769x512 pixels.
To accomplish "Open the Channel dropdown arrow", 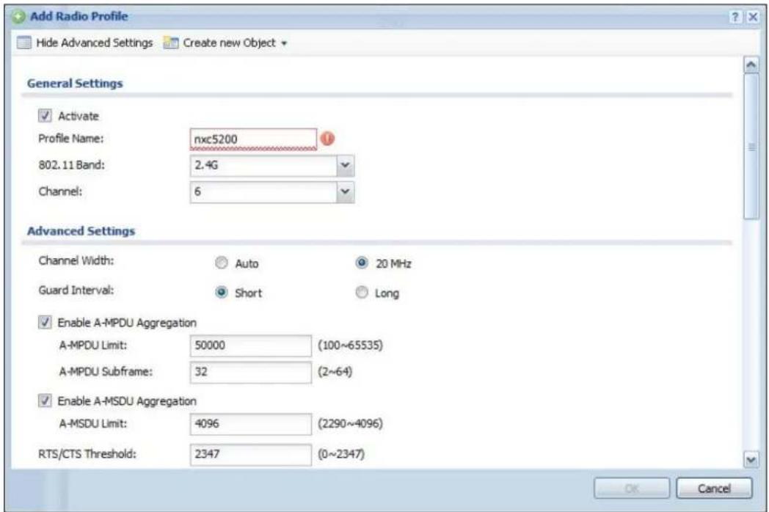I will pyautogui.click(x=346, y=191).
